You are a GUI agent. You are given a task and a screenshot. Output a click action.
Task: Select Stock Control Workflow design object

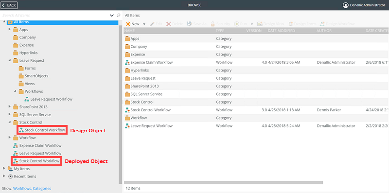42,130
